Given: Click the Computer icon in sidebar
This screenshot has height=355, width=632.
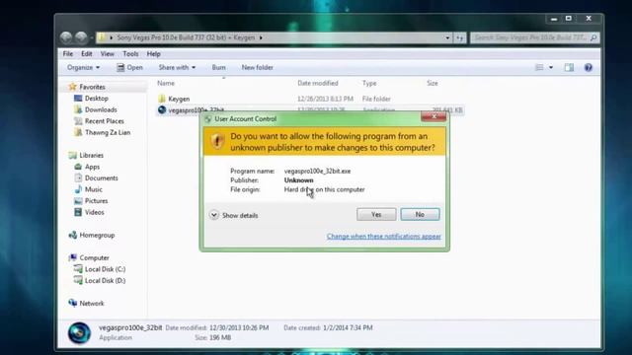Looking at the screenshot, I should pyautogui.click(x=72, y=257).
